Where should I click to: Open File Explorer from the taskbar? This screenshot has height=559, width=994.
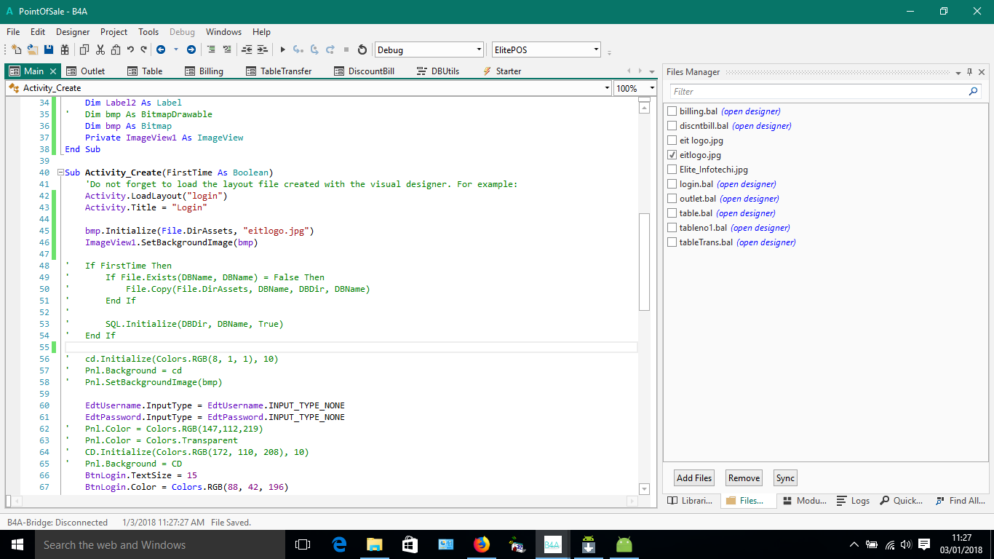pyautogui.click(x=375, y=544)
